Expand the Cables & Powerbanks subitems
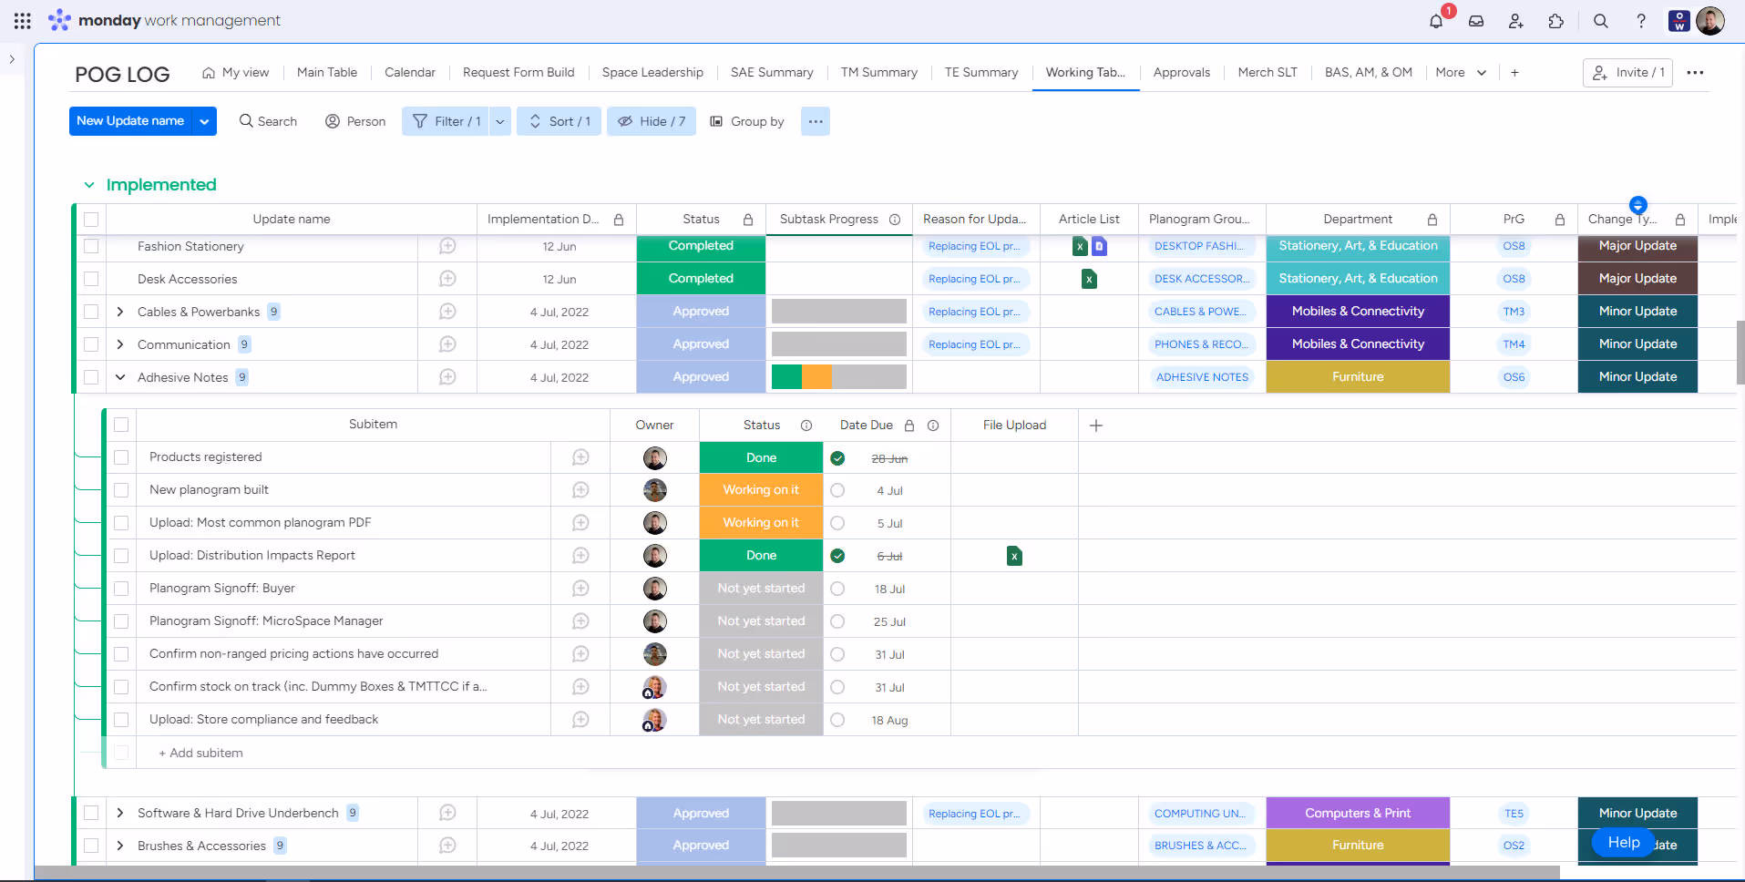The width and height of the screenshot is (1745, 882). (x=119, y=311)
